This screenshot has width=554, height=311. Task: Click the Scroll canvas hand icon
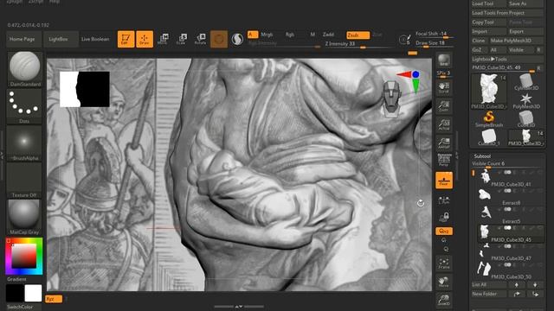click(444, 87)
